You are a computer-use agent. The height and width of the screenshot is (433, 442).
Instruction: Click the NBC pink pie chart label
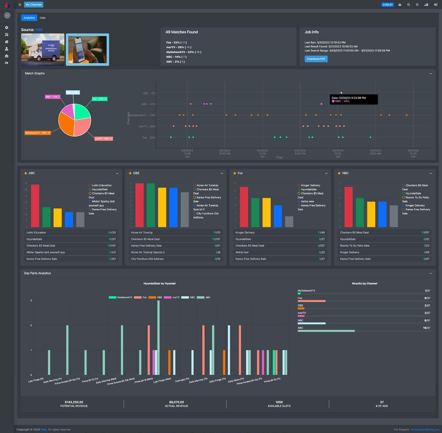52,97
